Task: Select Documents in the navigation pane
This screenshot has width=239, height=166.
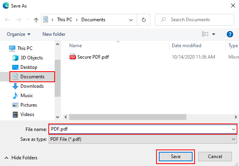Action: (32, 77)
